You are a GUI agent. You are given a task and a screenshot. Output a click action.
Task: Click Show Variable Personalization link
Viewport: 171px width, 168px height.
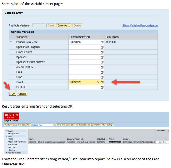coord(140,25)
